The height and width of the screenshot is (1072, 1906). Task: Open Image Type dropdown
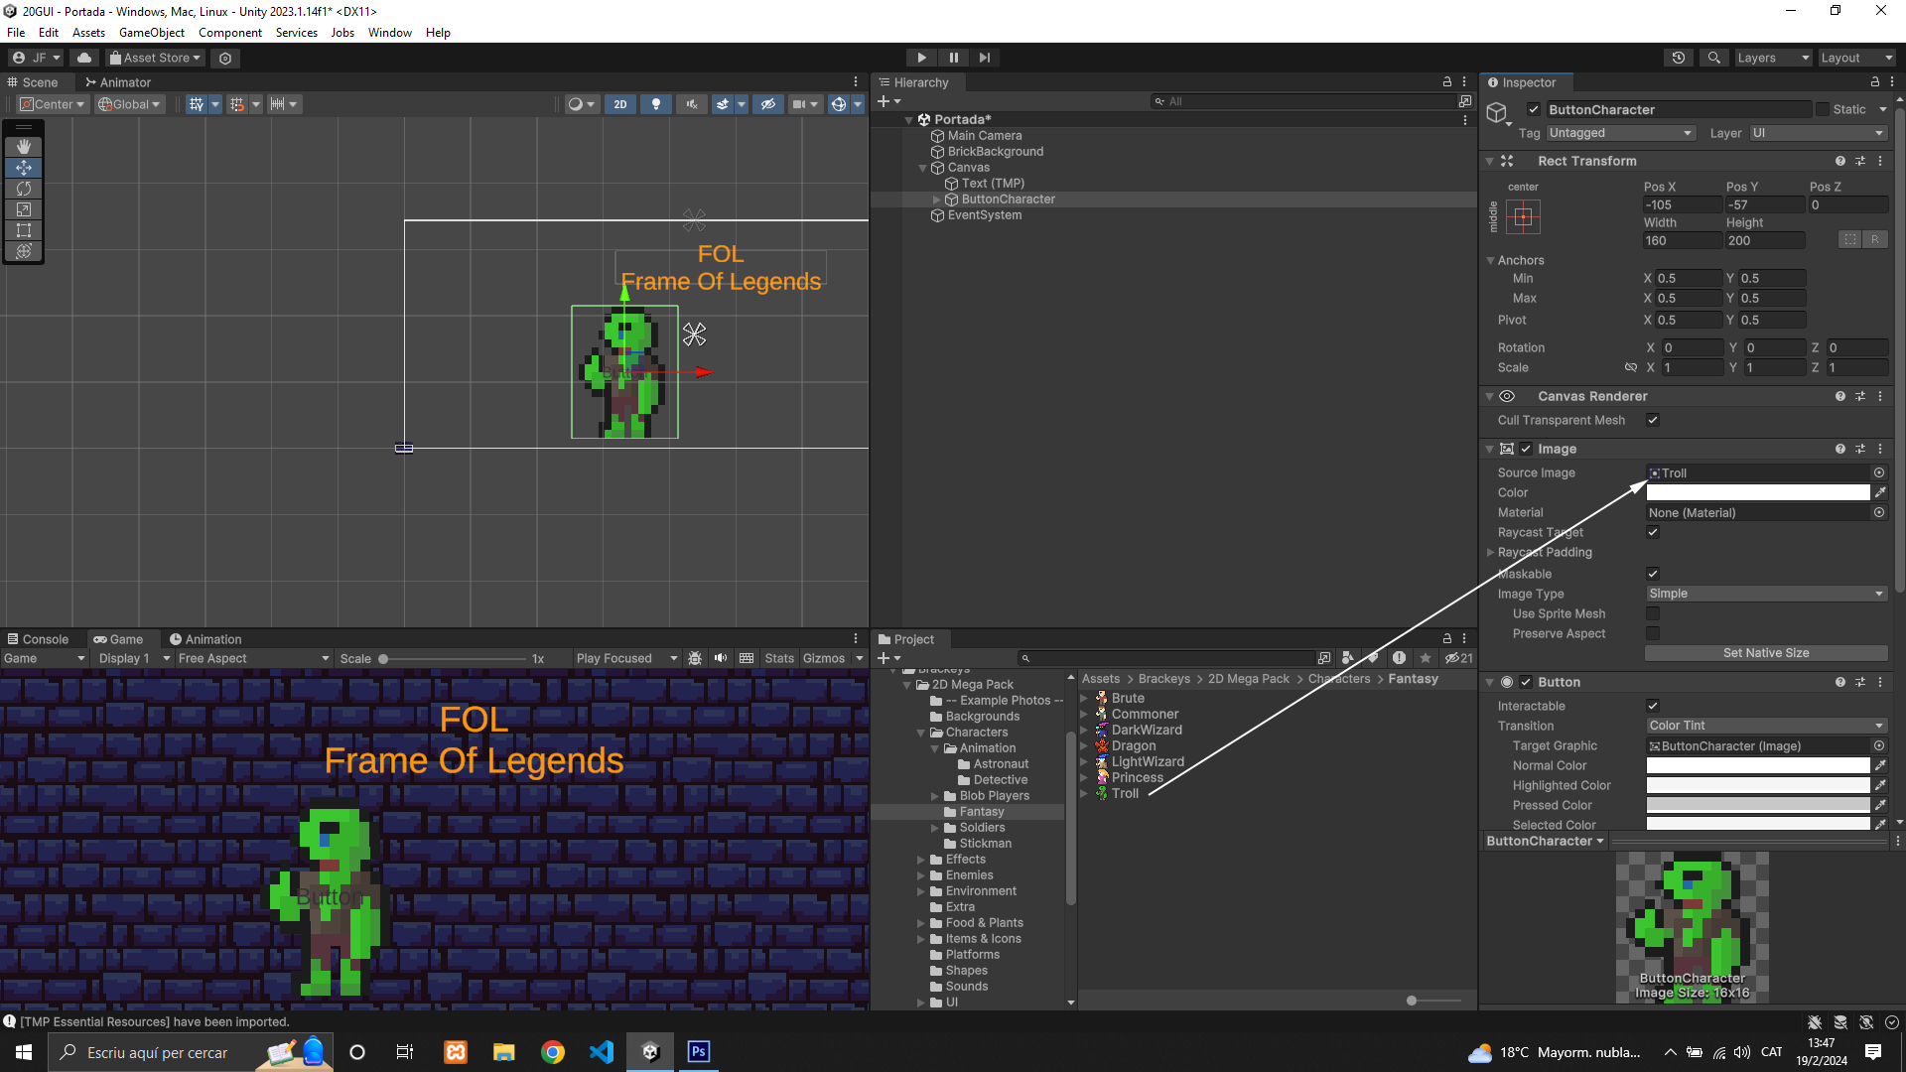(1765, 594)
